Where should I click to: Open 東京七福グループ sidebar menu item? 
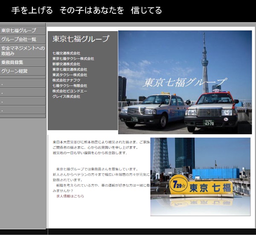[23, 31]
